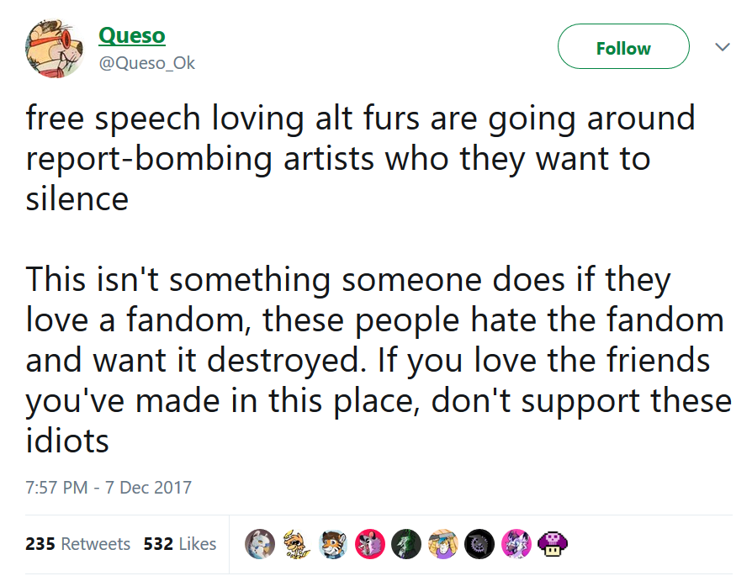Click the tweet paragraph about report-bombing artists
Screen dimensions: 752x576
(x=360, y=158)
